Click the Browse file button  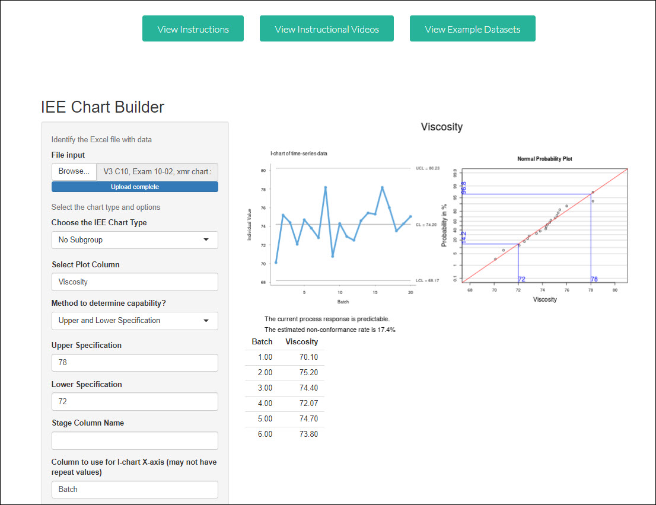74,172
